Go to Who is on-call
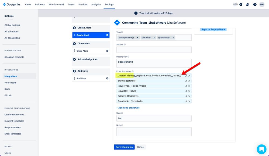 [x=56, y=5]
